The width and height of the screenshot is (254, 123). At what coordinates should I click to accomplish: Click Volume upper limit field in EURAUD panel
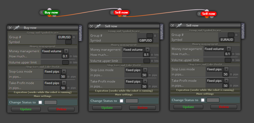(228, 60)
